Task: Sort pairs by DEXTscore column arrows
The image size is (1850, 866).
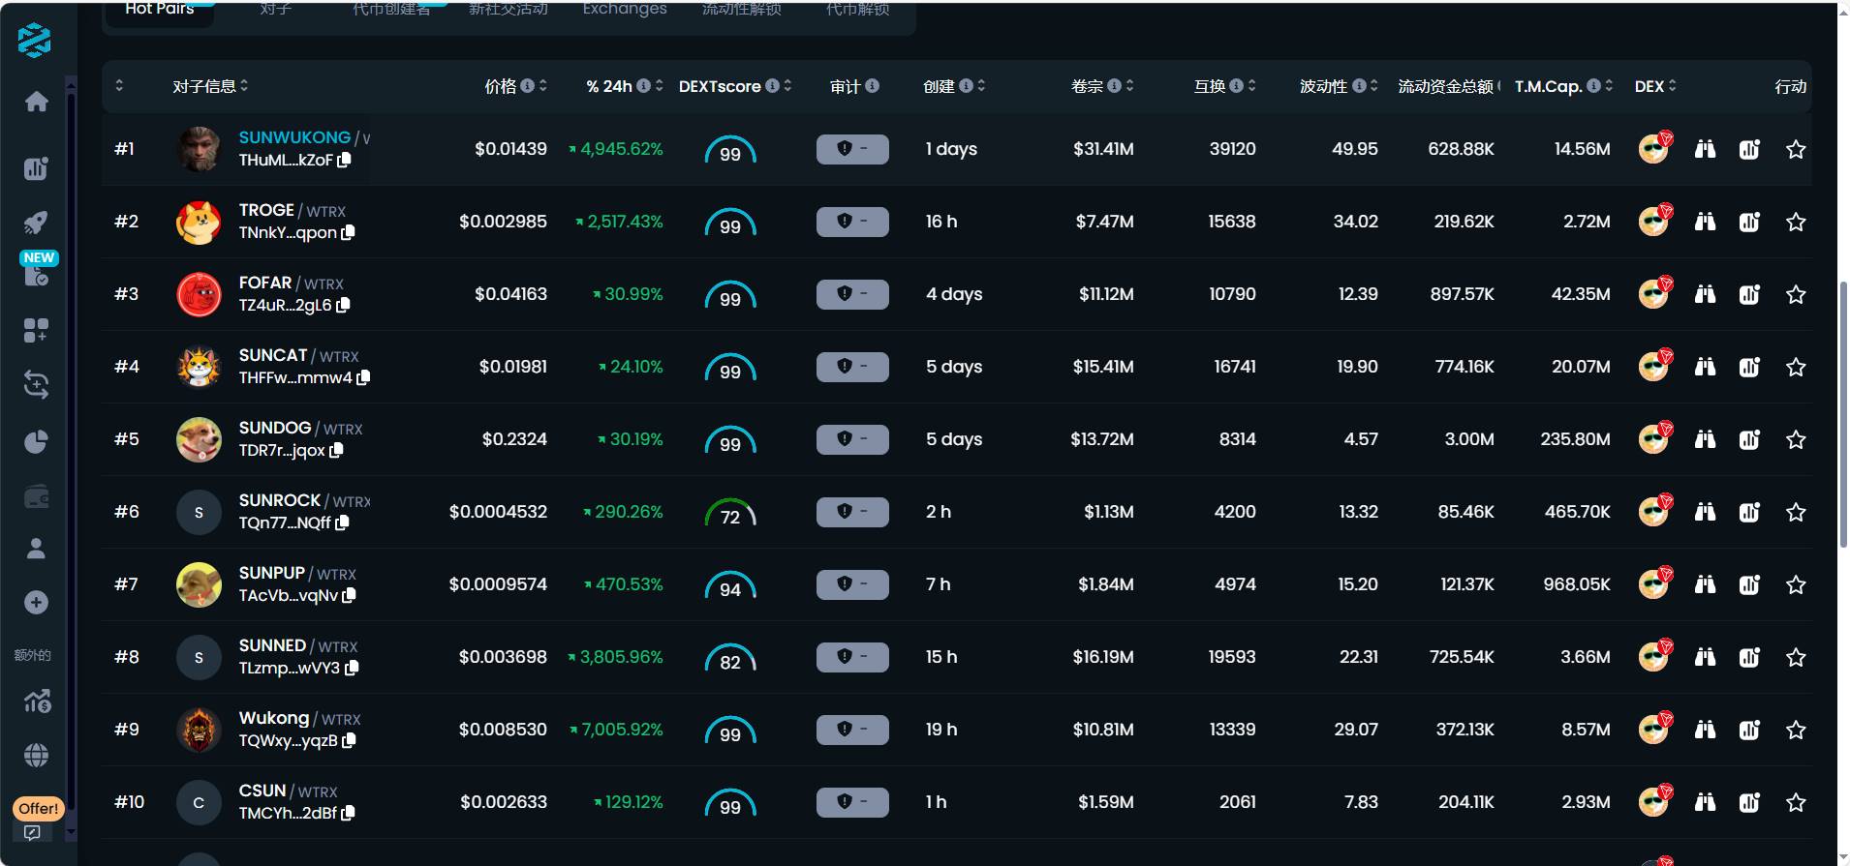Action: click(787, 86)
